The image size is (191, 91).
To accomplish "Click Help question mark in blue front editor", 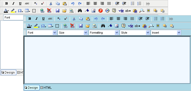I will click(124, 26).
